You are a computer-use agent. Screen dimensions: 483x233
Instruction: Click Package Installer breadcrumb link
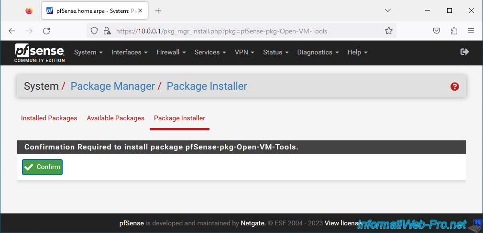coord(207,86)
